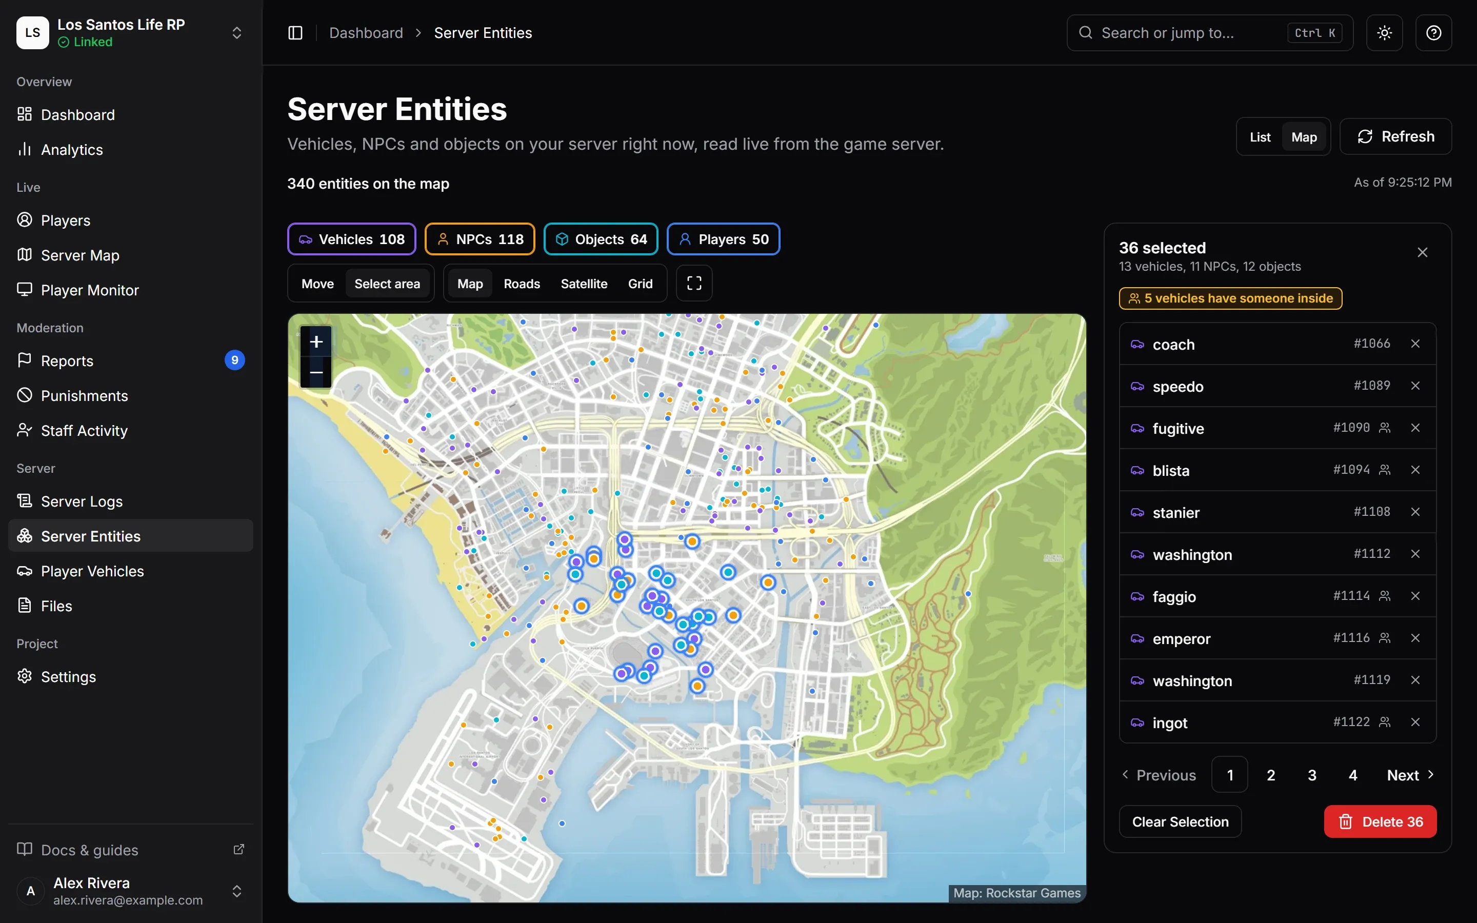Click 5 vehicles have someone inside badge
This screenshot has height=923, width=1477.
click(x=1230, y=298)
